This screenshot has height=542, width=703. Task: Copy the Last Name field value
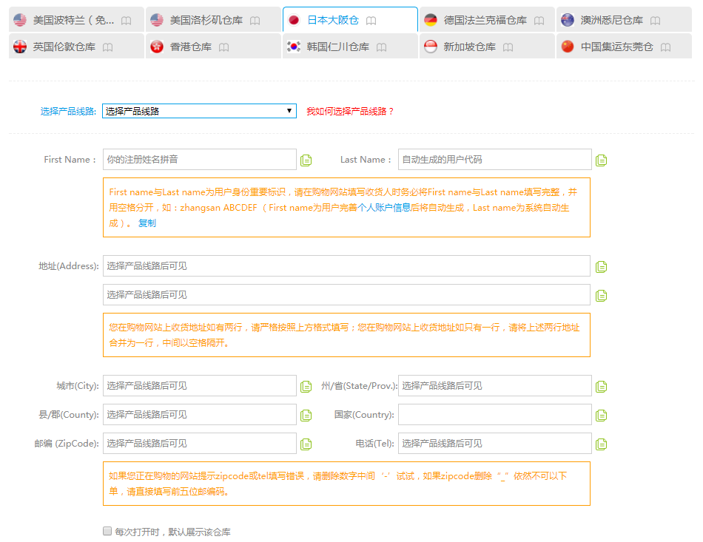click(x=601, y=160)
